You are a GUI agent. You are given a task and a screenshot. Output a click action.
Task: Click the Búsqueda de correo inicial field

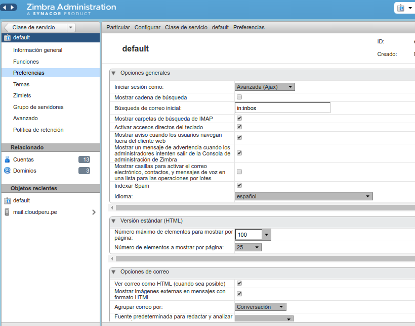coord(282,108)
